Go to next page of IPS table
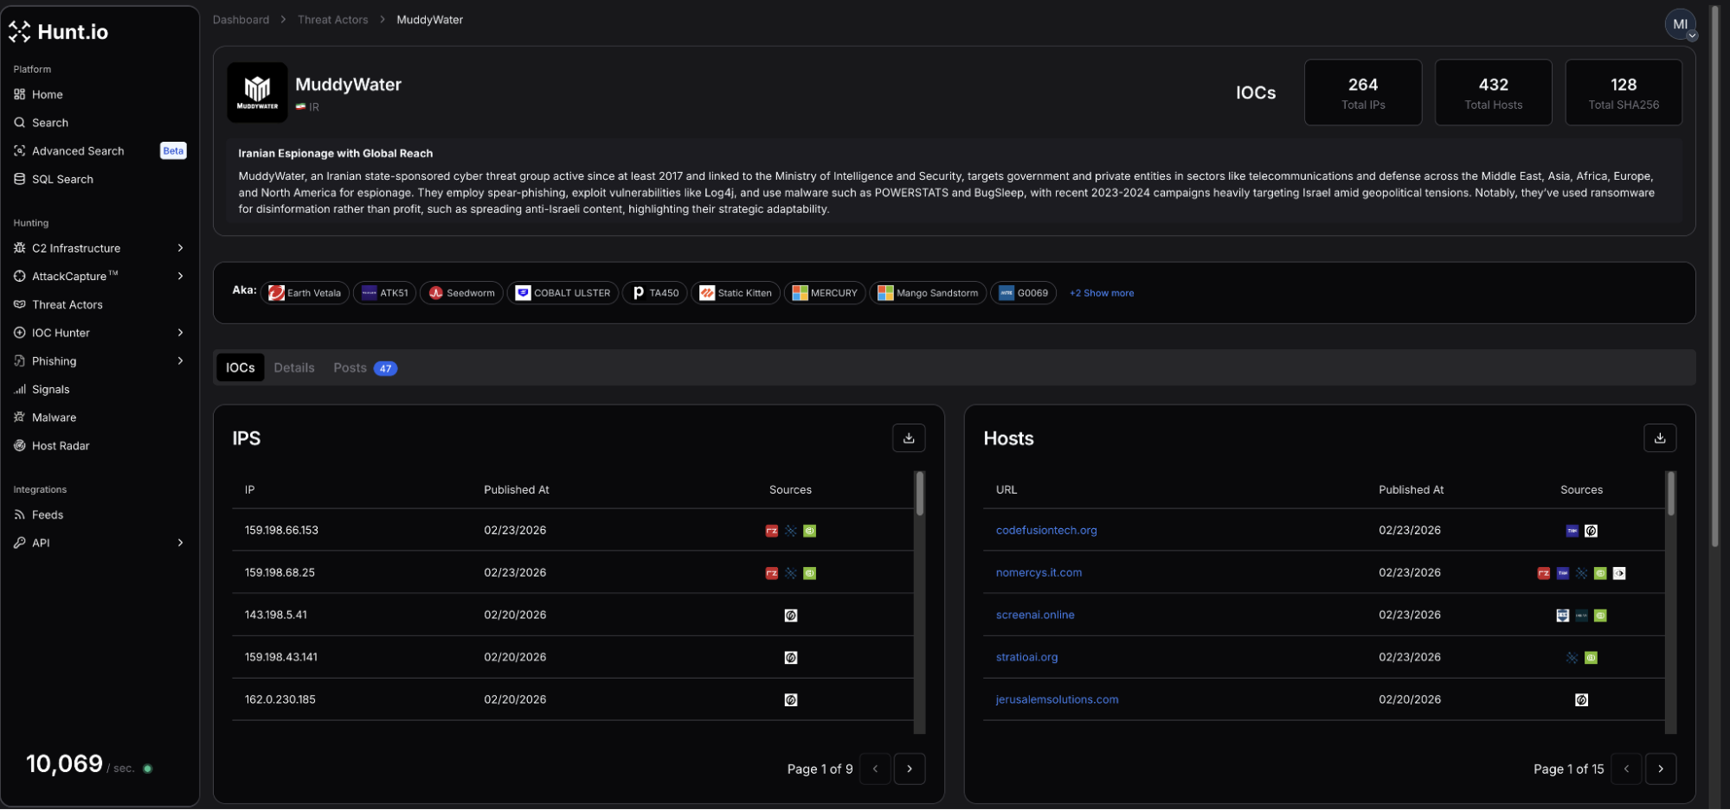The width and height of the screenshot is (1730, 810). 909,769
